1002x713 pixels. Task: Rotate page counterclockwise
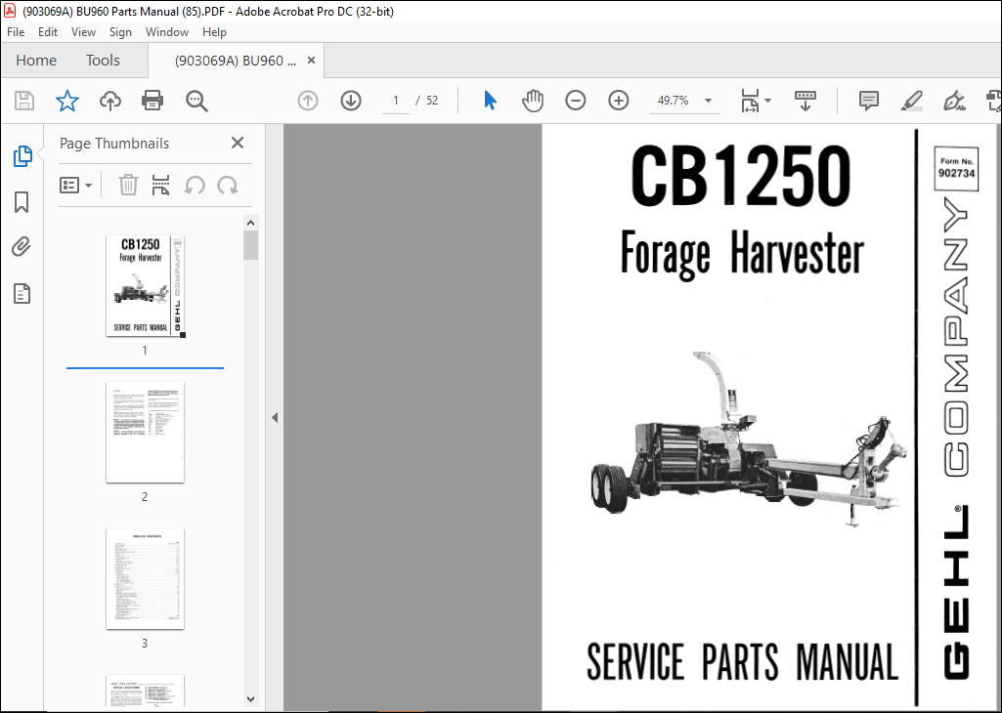[x=195, y=186]
